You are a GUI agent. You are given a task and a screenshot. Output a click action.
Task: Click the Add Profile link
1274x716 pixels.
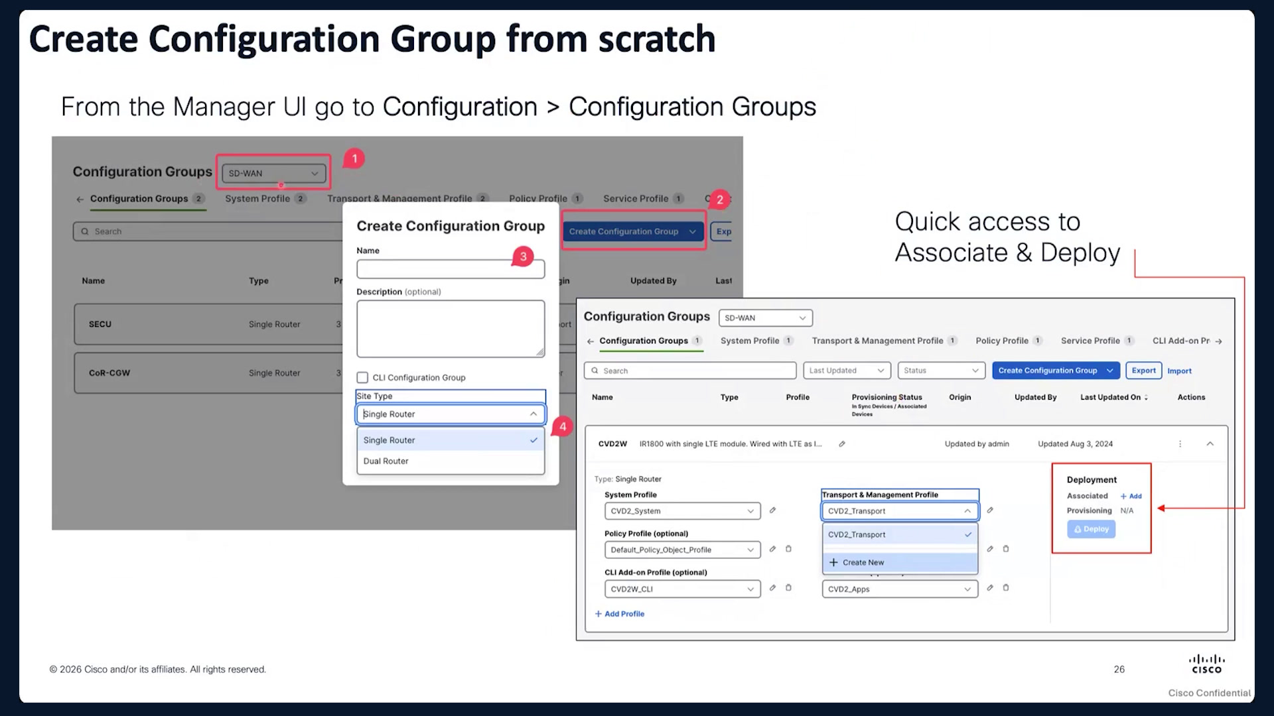click(620, 614)
